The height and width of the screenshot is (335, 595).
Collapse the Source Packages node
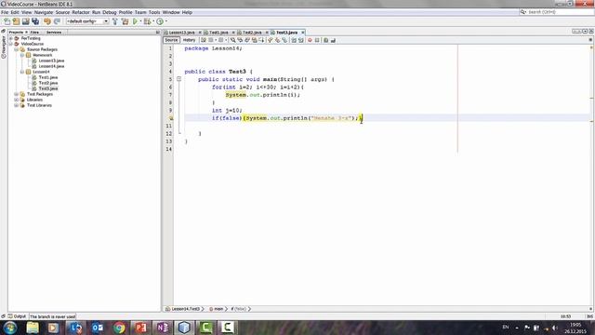coord(17,49)
